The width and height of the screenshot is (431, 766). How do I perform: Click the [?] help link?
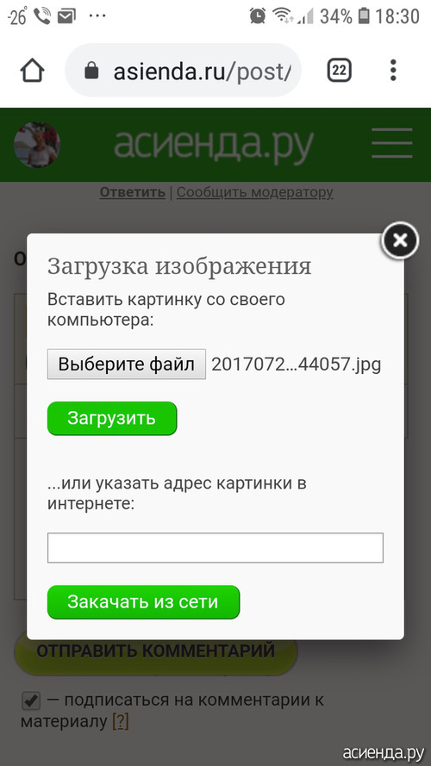(120, 721)
